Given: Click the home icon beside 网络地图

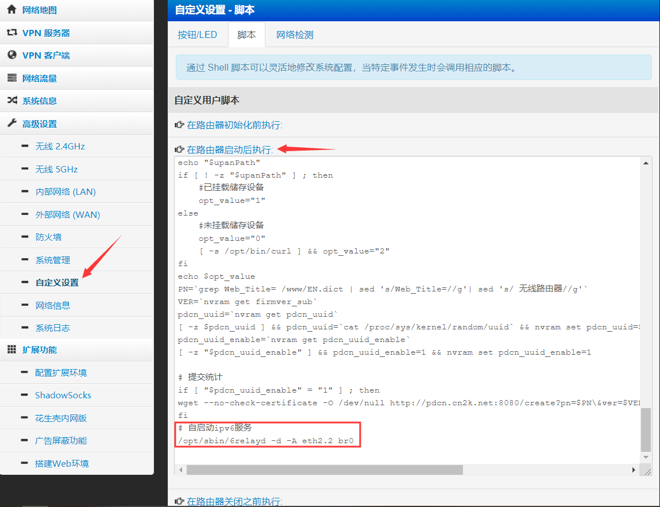Looking at the screenshot, I should click(12, 9).
